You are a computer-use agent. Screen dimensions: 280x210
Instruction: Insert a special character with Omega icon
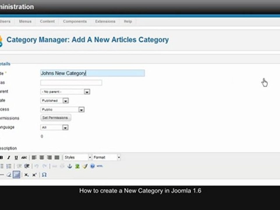pos(44,175)
